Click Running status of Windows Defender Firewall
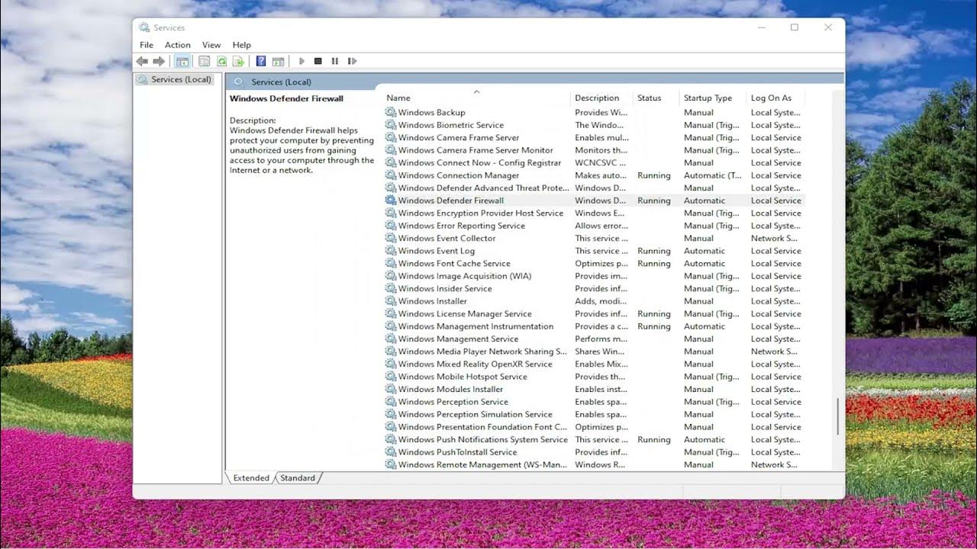The height and width of the screenshot is (549, 977). point(654,201)
